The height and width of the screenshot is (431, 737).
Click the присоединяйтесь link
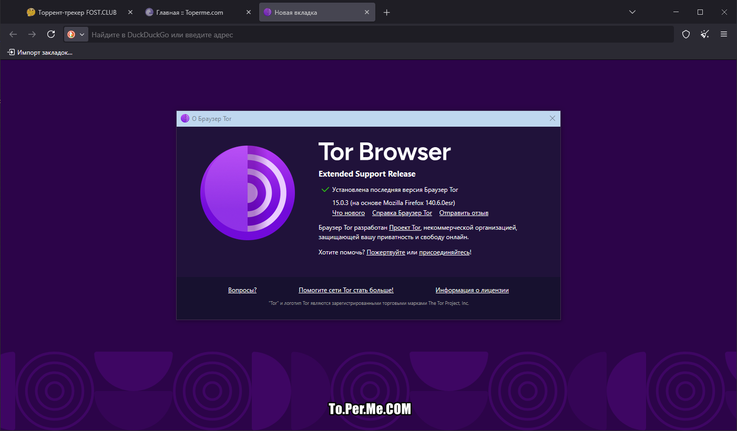pyautogui.click(x=444, y=252)
